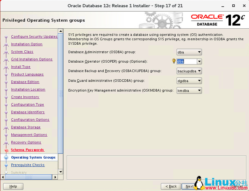This screenshot has height=191, width=249.
Task: Open Prerequisite Checks step
Action: tap(28, 165)
